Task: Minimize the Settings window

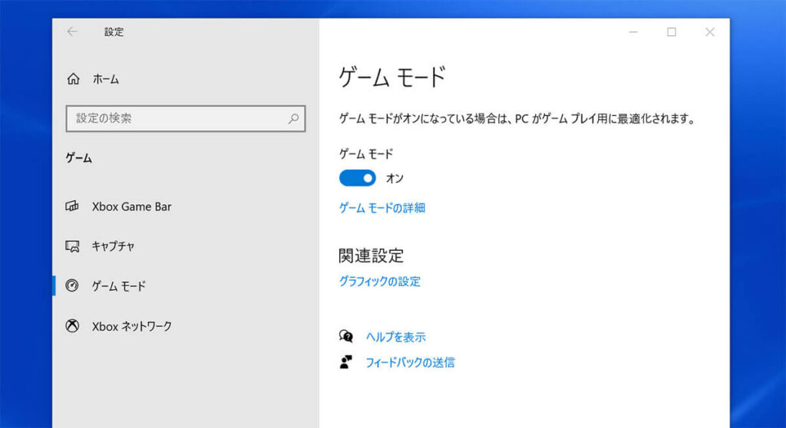Action: pos(633,32)
